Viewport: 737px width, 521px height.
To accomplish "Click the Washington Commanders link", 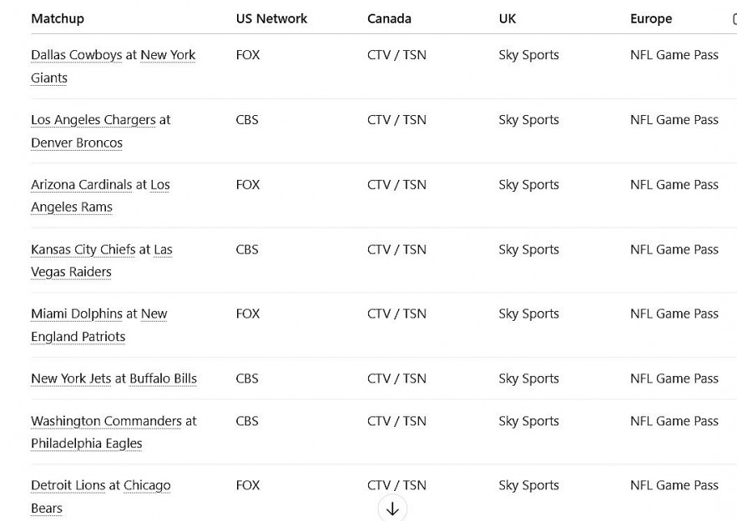I will [107, 420].
